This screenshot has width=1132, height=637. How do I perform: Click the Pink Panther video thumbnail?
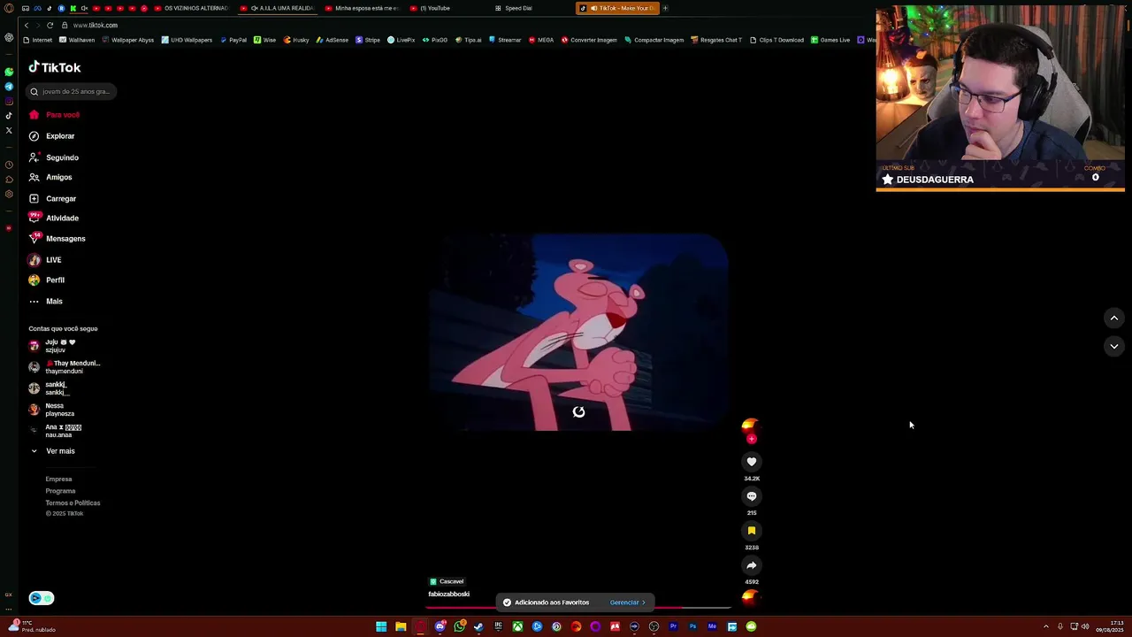coord(578,333)
